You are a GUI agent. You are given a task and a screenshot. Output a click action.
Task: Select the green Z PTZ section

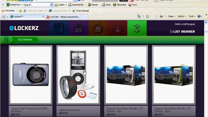coord(137,28)
